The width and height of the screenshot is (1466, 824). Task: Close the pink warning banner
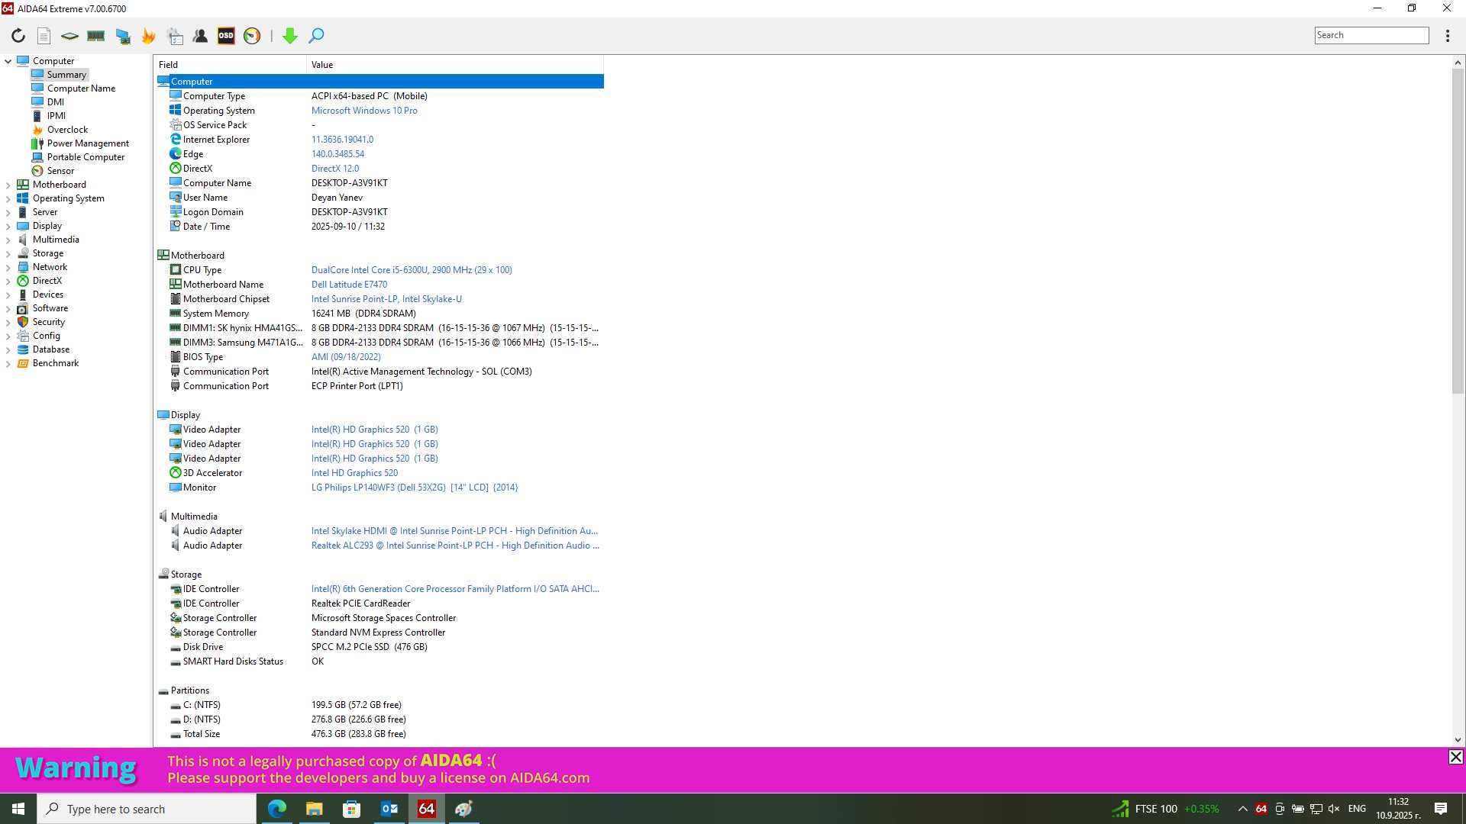[1455, 757]
